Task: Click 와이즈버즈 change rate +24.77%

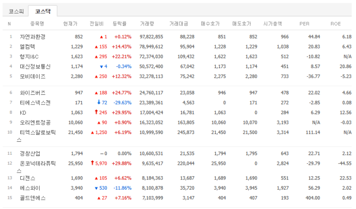Action: coord(122,93)
